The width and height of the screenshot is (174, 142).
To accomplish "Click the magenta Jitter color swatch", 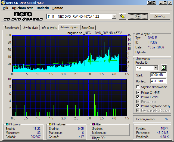I will click(x=94, y=124).
